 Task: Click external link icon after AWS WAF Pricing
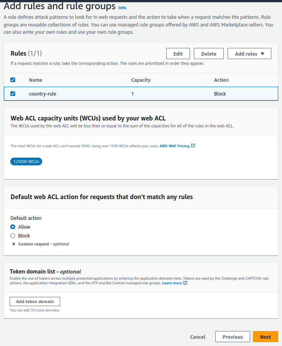pyautogui.click(x=193, y=146)
